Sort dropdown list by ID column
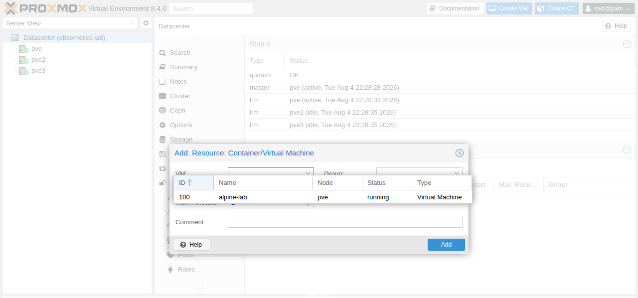Viewport: 638px width, 298px height. (x=193, y=183)
